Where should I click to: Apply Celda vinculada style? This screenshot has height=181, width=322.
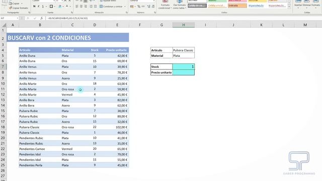(217, 6)
